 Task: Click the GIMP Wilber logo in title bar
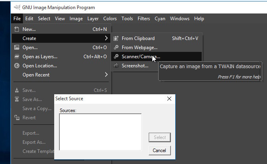pyautogui.click(x=17, y=7)
